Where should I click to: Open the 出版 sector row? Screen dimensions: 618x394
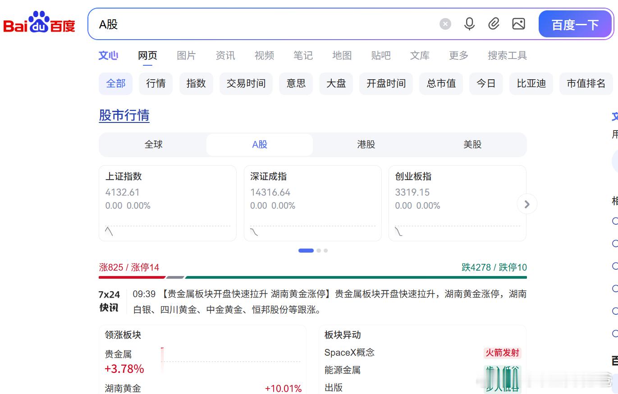point(423,387)
